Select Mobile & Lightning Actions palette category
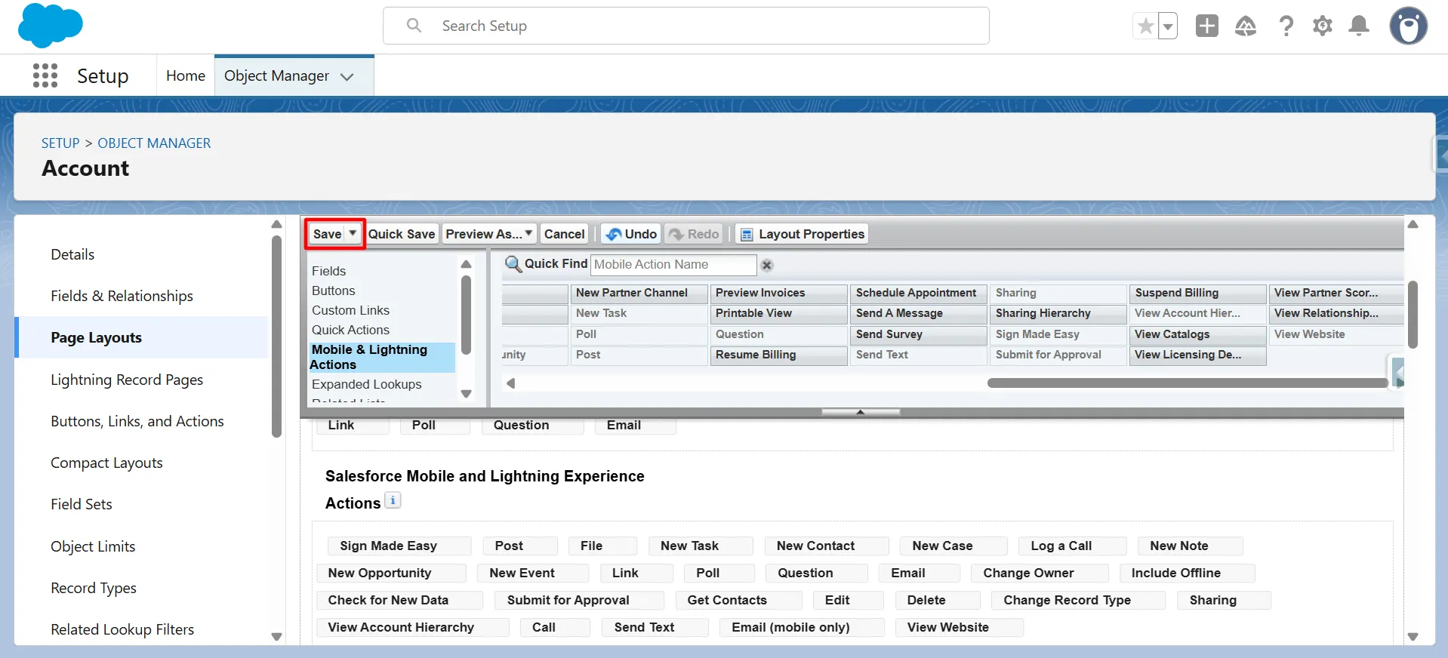 tap(382, 357)
